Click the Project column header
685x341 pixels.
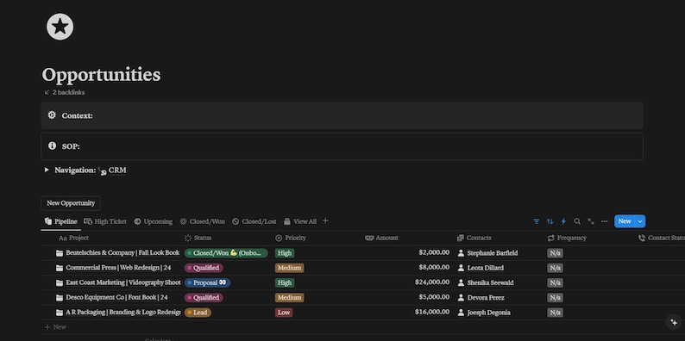(x=73, y=238)
